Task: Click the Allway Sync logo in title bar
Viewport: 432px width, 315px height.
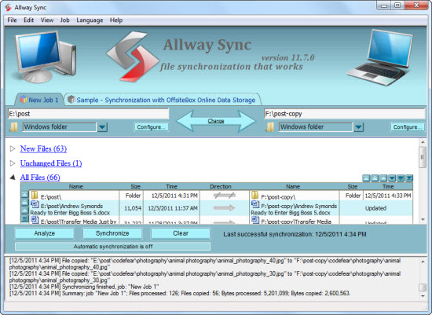Action: point(9,7)
